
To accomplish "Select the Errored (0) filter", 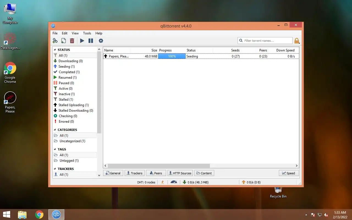I will click(x=75, y=122).
